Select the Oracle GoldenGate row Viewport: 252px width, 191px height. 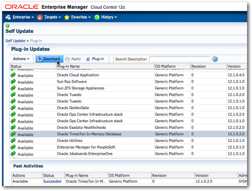click(x=128, y=108)
